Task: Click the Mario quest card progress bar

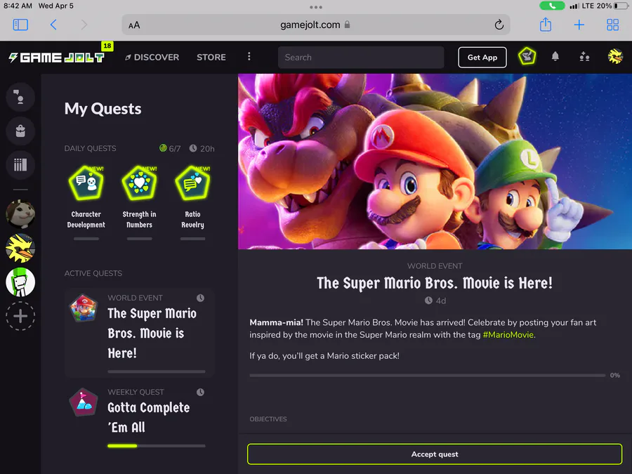Action: pos(157,371)
